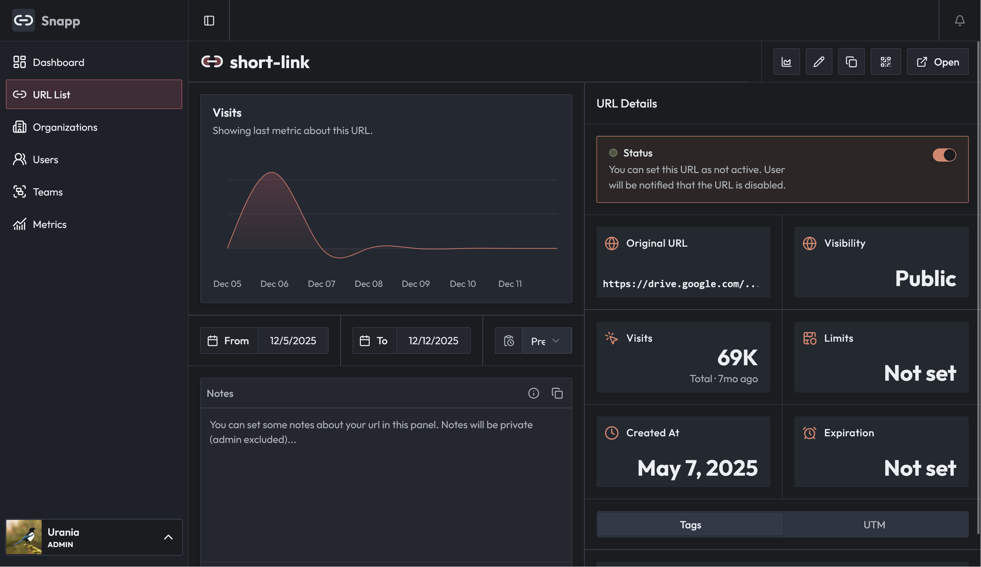Click the Teams icon in the sidebar
The height and width of the screenshot is (567, 981).
[x=20, y=191]
